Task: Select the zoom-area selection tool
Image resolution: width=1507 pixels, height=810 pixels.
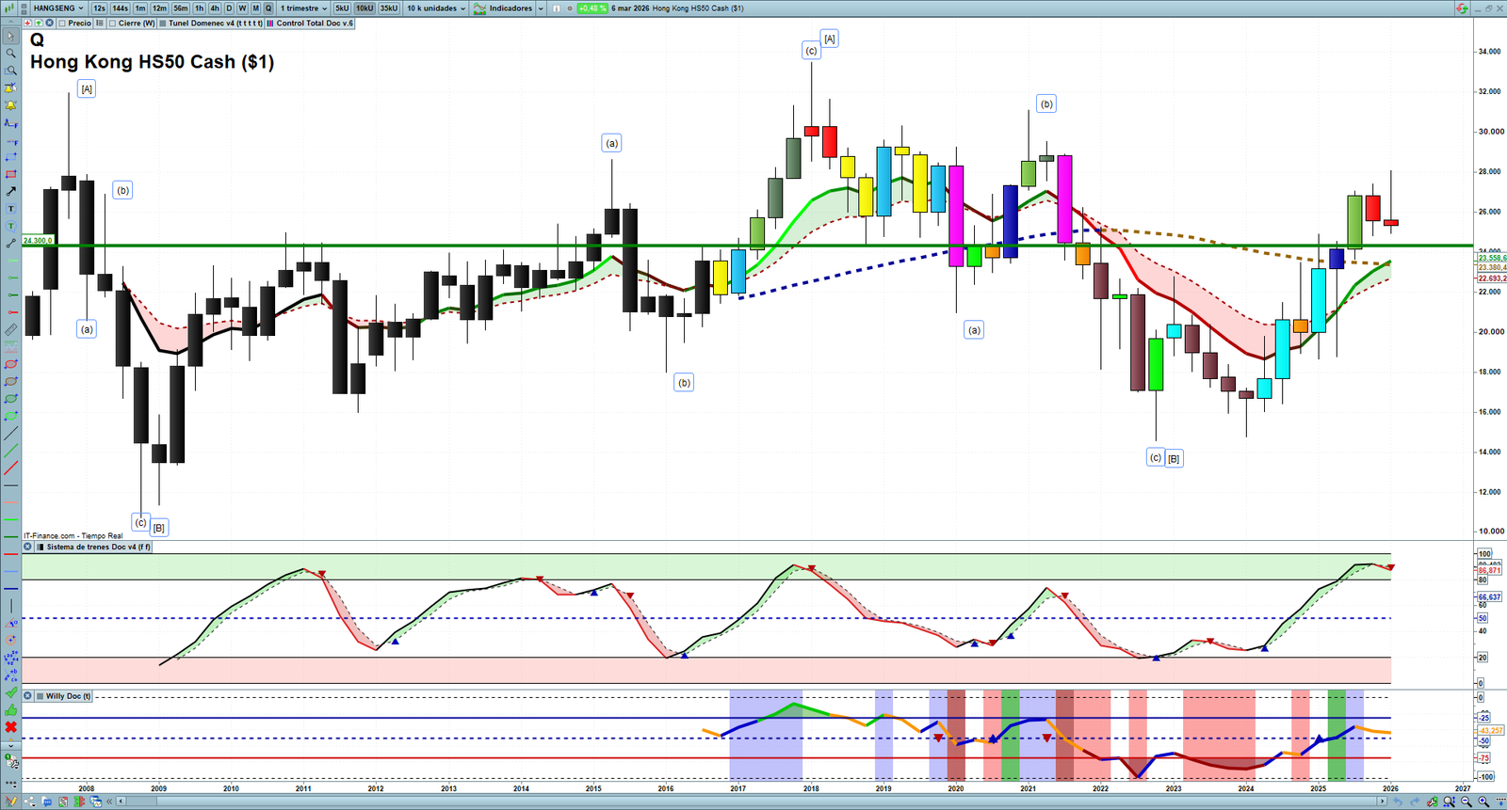Action: [x=10, y=71]
